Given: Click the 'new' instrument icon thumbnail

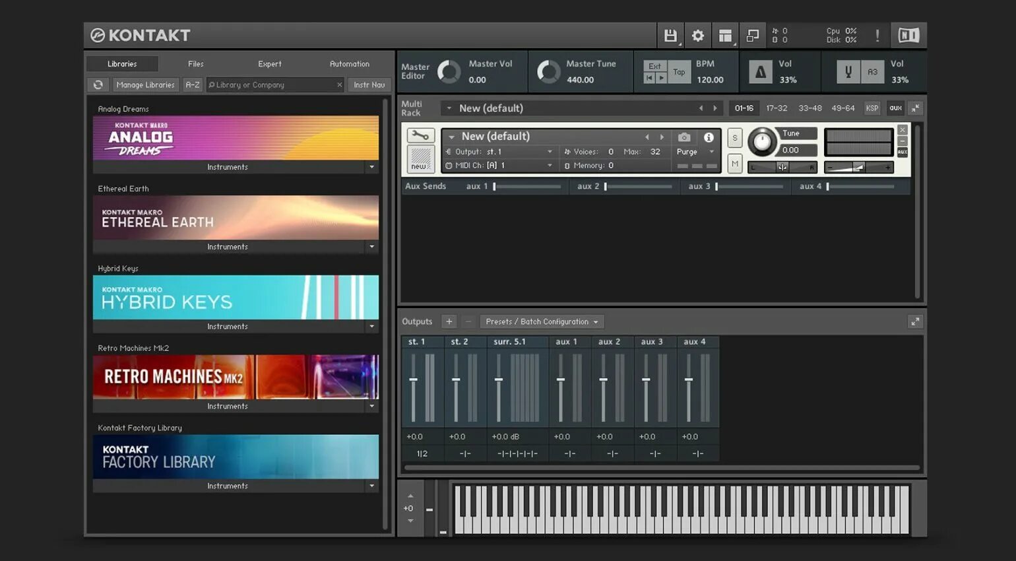Looking at the screenshot, I should coord(420,159).
